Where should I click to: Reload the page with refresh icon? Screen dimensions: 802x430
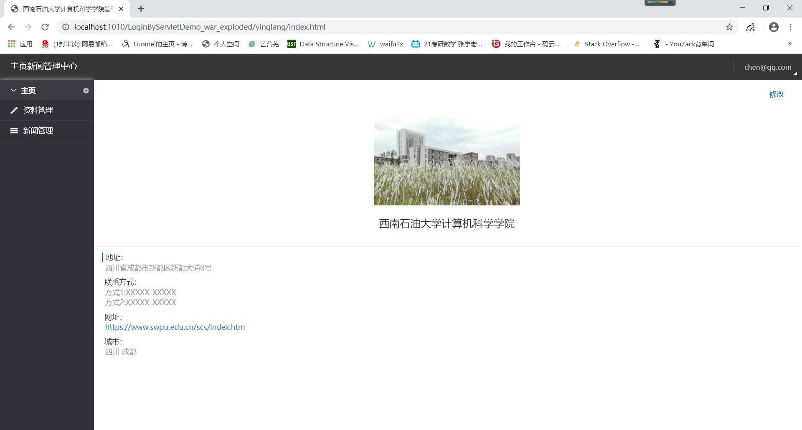[45, 27]
